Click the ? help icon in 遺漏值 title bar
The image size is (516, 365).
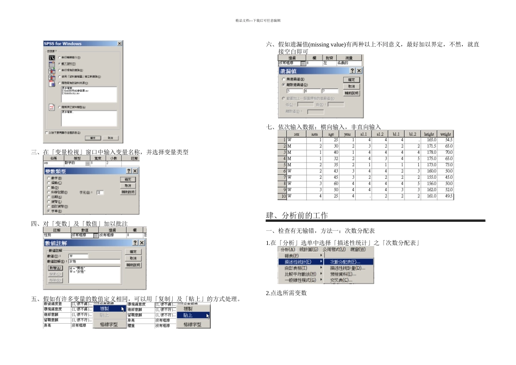[353, 71]
